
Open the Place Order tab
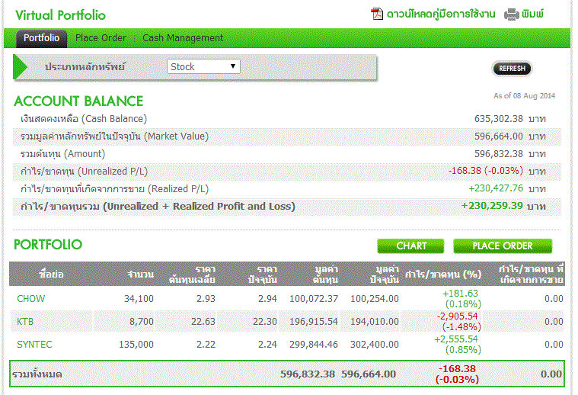coord(101,38)
